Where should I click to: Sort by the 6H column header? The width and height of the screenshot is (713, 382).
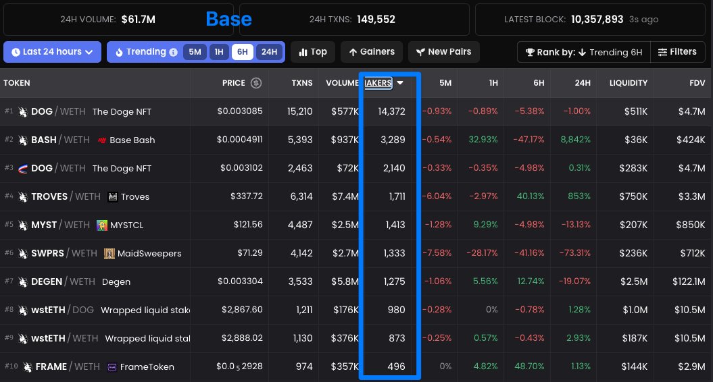539,83
